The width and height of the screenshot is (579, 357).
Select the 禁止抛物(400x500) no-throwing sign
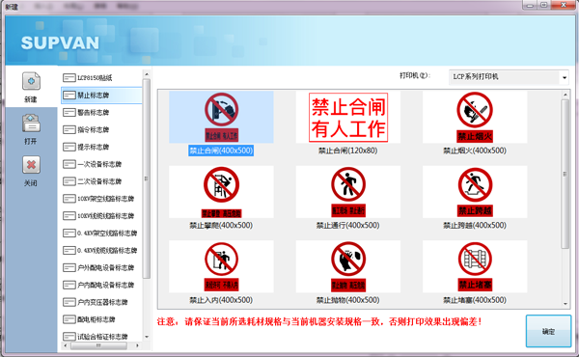[348, 266]
